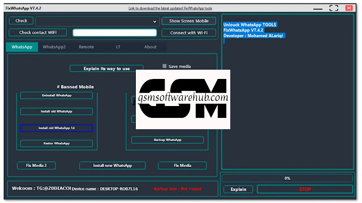Click the '# Banned Mobile' heading
Screen dimensions: 362x203
point(75,87)
